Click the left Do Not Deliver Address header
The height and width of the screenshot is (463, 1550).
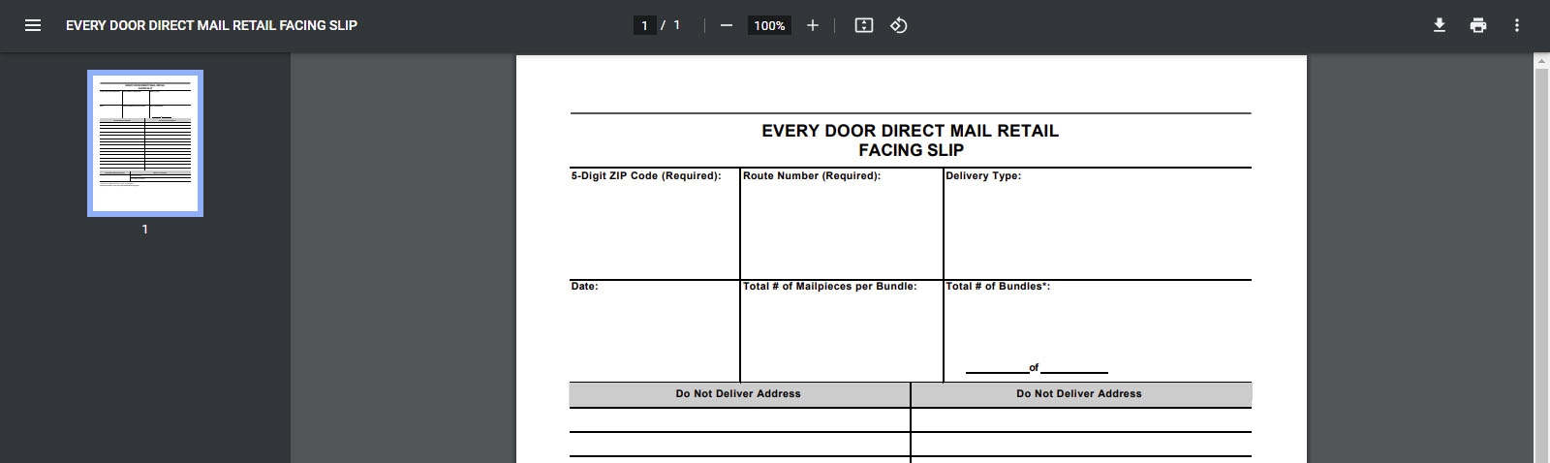point(739,394)
